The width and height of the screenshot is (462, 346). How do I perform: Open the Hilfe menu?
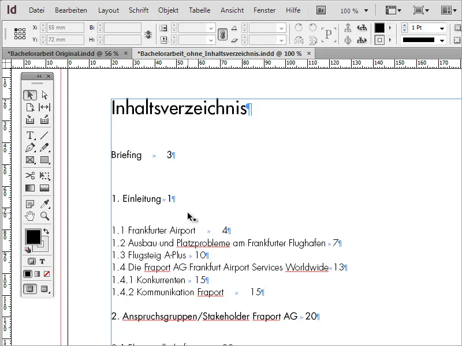[293, 10]
